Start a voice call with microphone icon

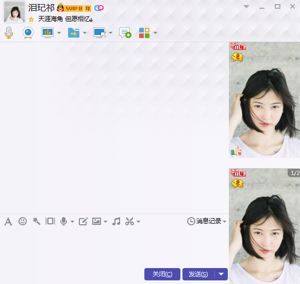(9, 32)
